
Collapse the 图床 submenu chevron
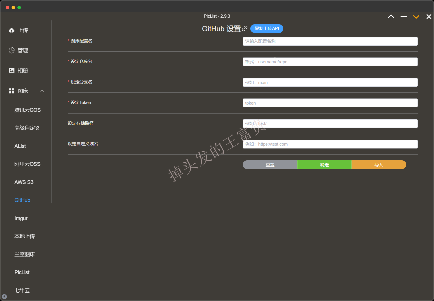42,91
